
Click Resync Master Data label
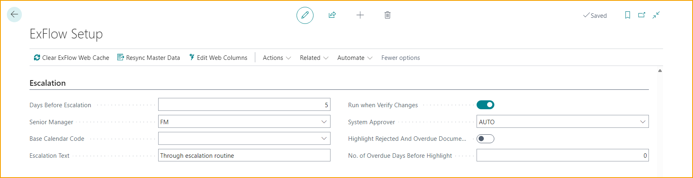[153, 58]
